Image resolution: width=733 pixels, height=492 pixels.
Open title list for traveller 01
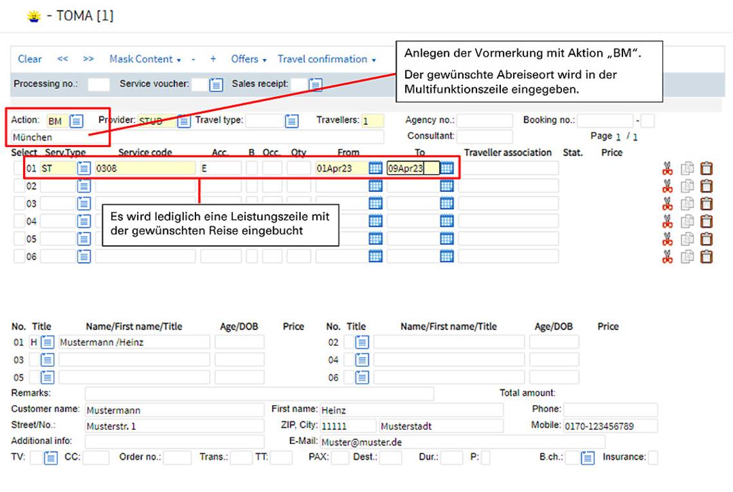coord(48,342)
